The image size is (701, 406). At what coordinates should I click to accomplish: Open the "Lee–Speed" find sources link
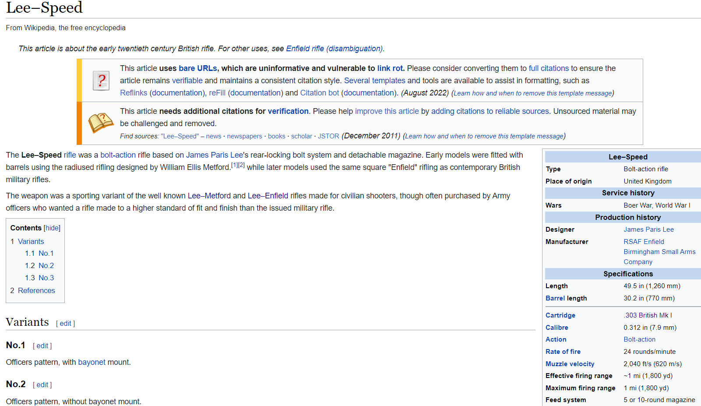180,136
